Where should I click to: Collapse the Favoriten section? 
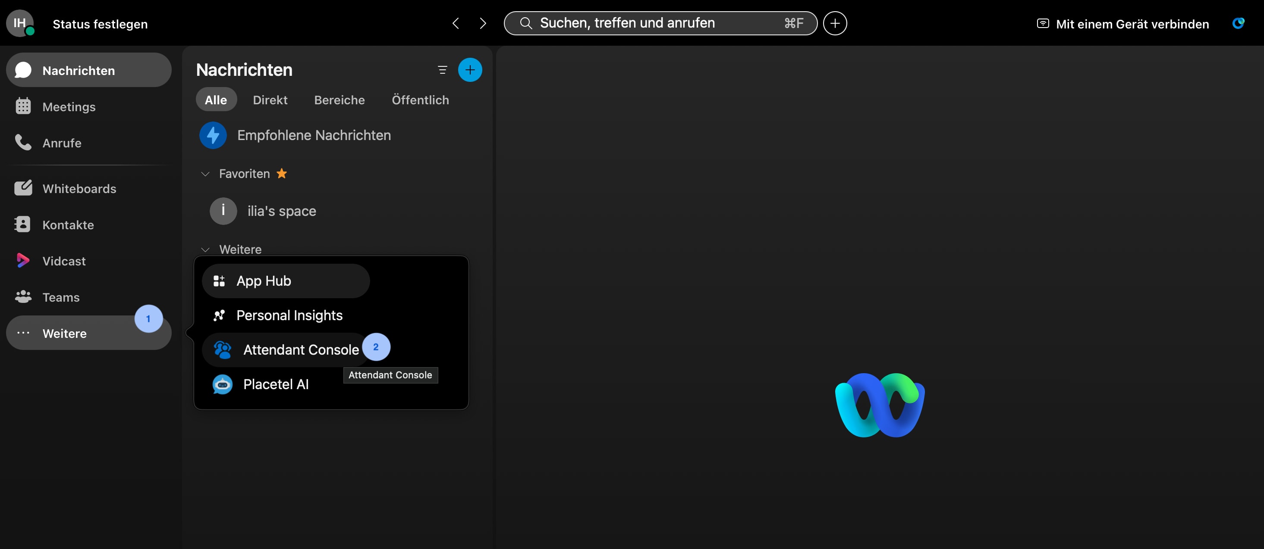coord(206,174)
